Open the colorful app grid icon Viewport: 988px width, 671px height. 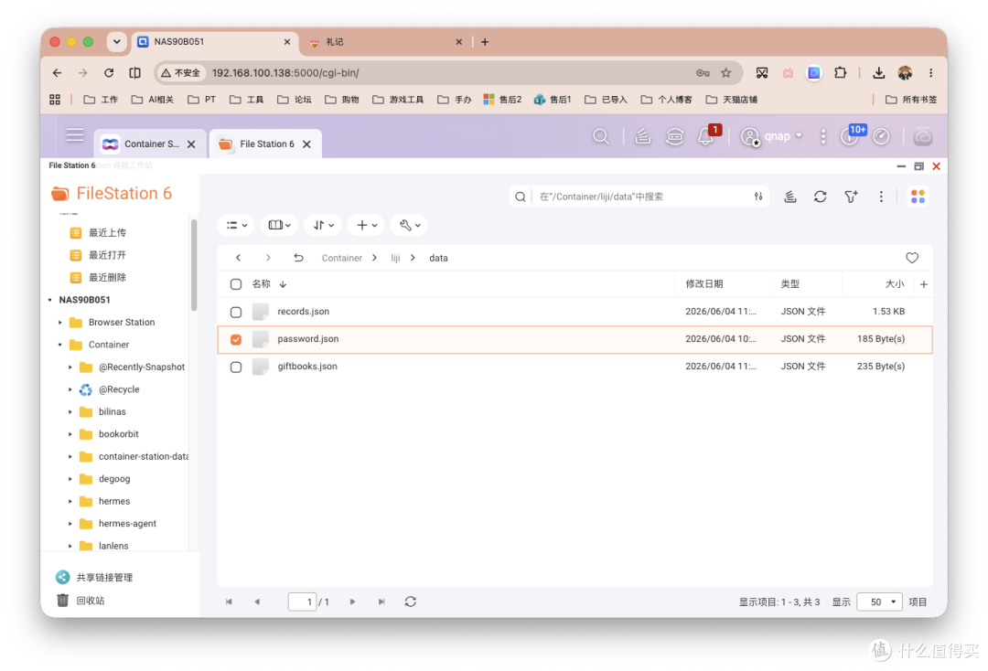(918, 197)
